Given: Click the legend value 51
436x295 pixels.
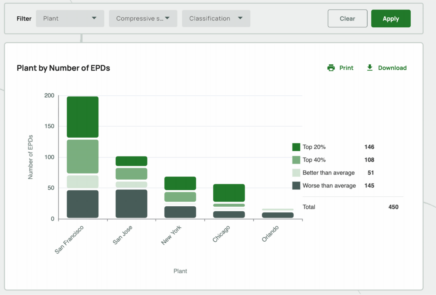Looking at the screenshot, I should 371,173.
